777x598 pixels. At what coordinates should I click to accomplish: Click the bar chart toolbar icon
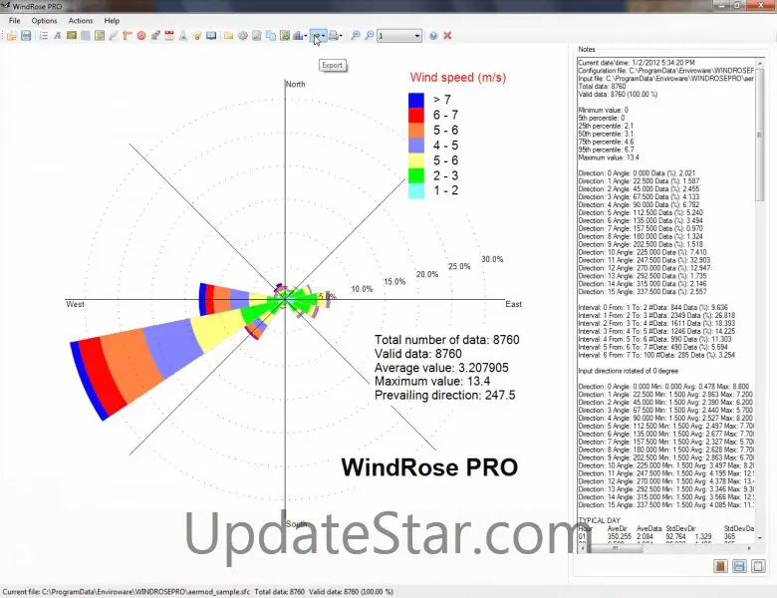coord(298,36)
